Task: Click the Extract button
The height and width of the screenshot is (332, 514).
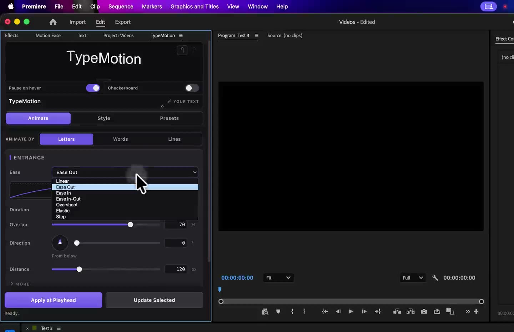Action: point(410,312)
